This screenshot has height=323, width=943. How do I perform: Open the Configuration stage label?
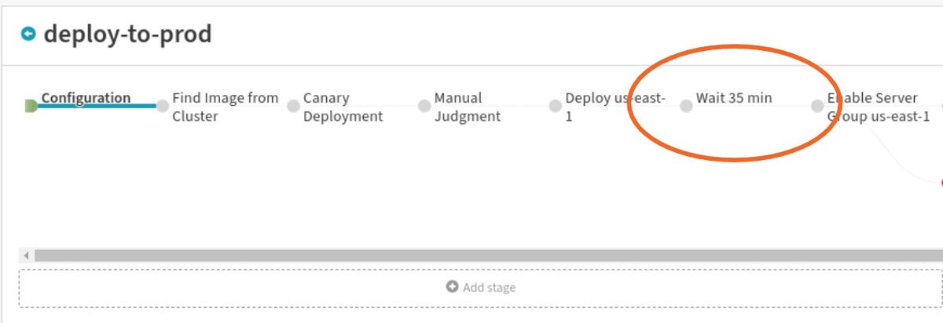pyautogui.click(x=86, y=98)
